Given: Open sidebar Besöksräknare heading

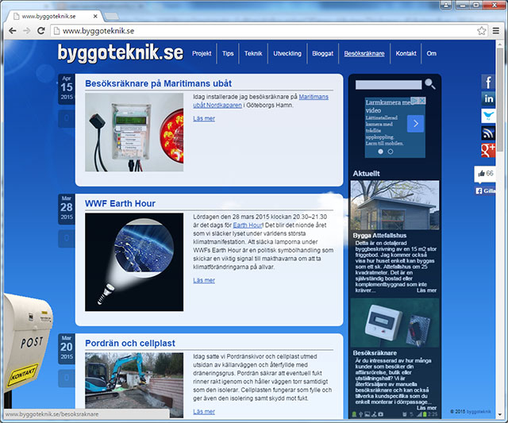Looking at the screenshot, I should 375,353.
